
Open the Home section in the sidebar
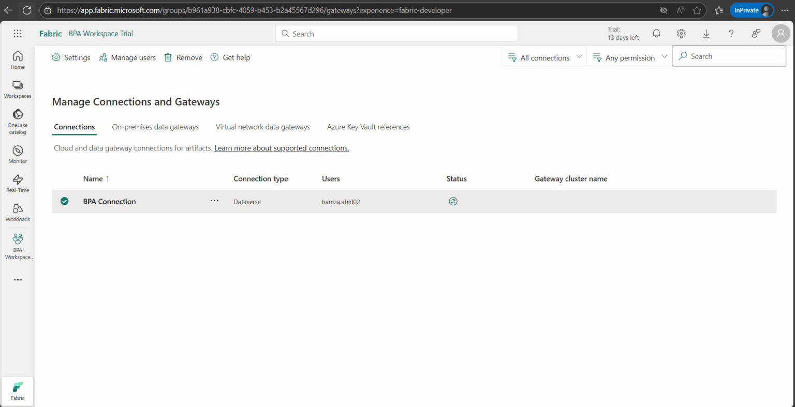[17, 59]
